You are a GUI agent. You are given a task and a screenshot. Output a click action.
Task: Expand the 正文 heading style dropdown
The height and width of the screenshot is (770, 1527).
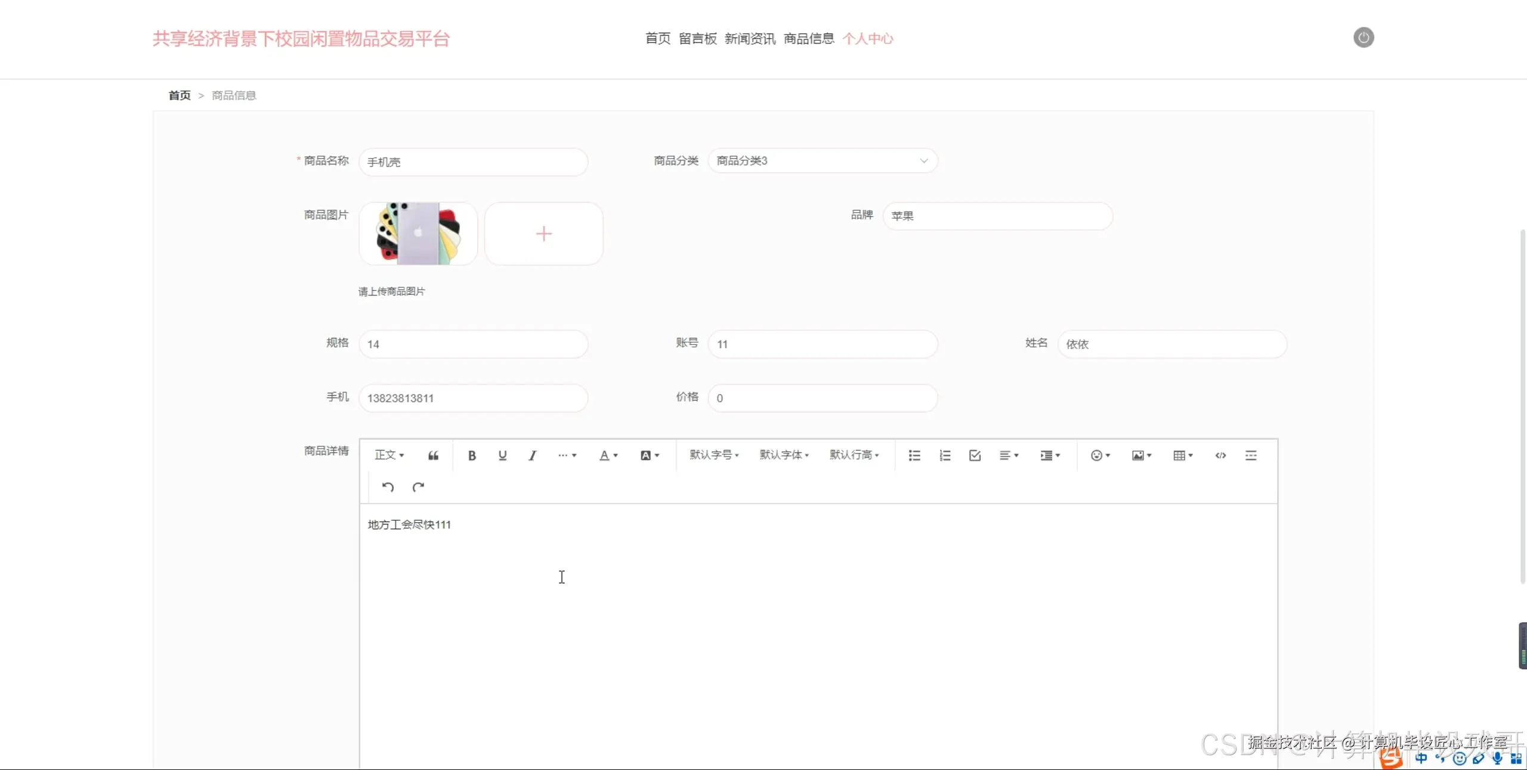click(x=389, y=455)
